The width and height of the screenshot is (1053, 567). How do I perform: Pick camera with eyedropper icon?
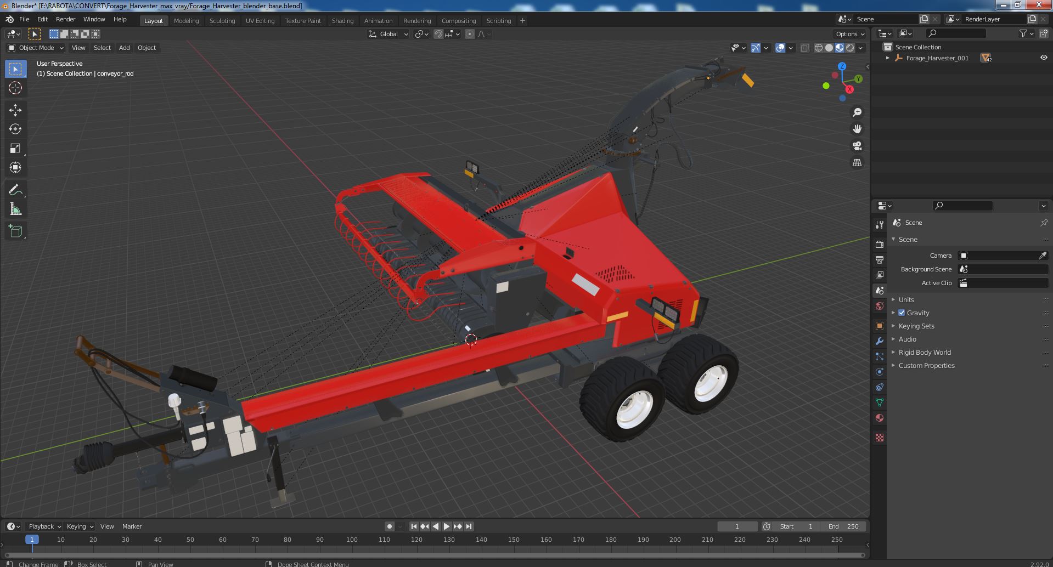(x=1043, y=256)
